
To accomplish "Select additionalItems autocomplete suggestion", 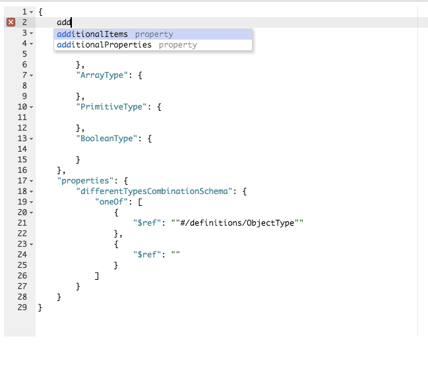I will [x=153, y=34].
